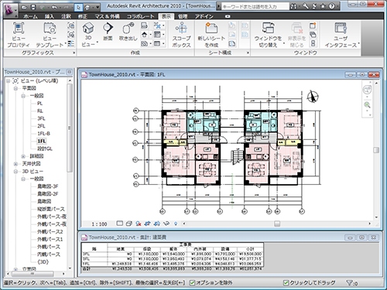
Task: Open the 管理 ribbon tab
Action: 183,16
